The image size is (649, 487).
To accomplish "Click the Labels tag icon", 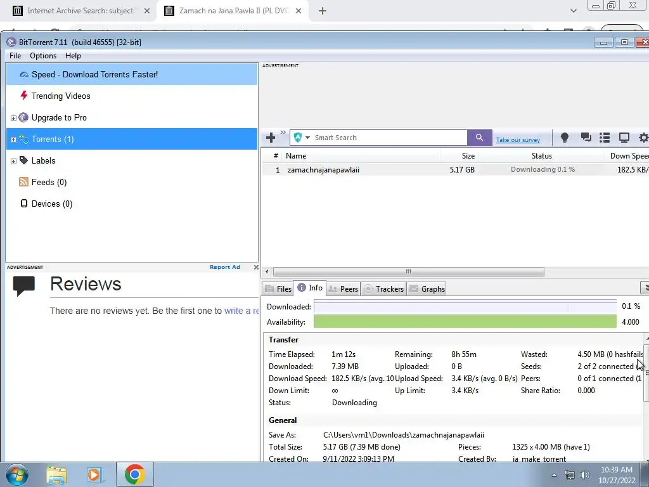I will pos(23,160).
